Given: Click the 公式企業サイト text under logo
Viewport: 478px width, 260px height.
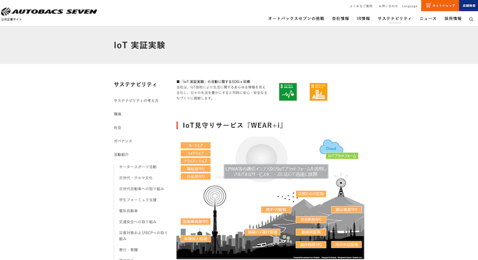Looking at the screenshot, I should [x=11, y=19].
